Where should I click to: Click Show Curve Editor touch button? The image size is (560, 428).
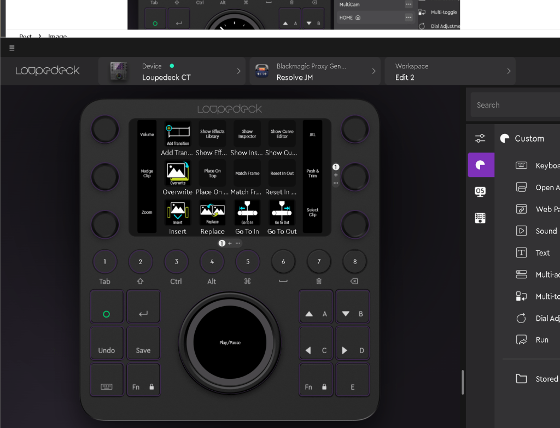pyautogui.click(x=282, y=134)
